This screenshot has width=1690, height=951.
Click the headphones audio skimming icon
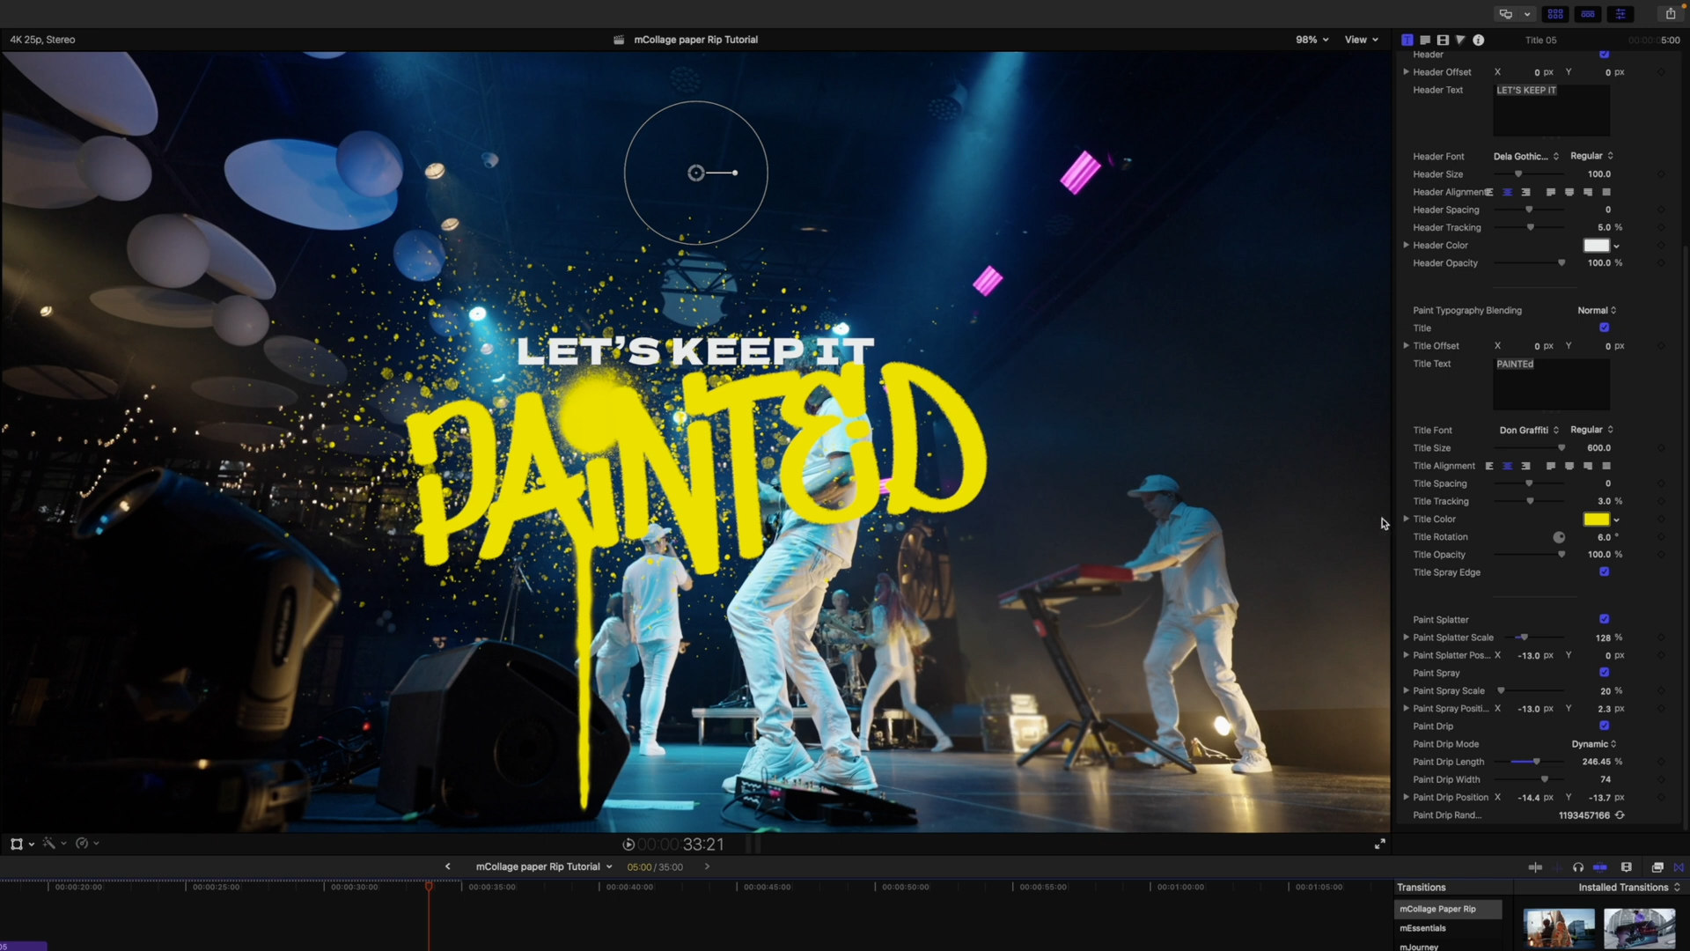point(1577,867)
